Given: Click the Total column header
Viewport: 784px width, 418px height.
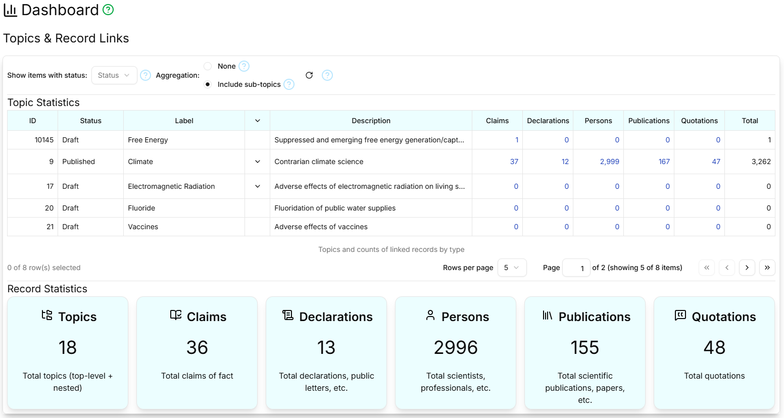Looking at the screenshot, I should tap(750, 121).
